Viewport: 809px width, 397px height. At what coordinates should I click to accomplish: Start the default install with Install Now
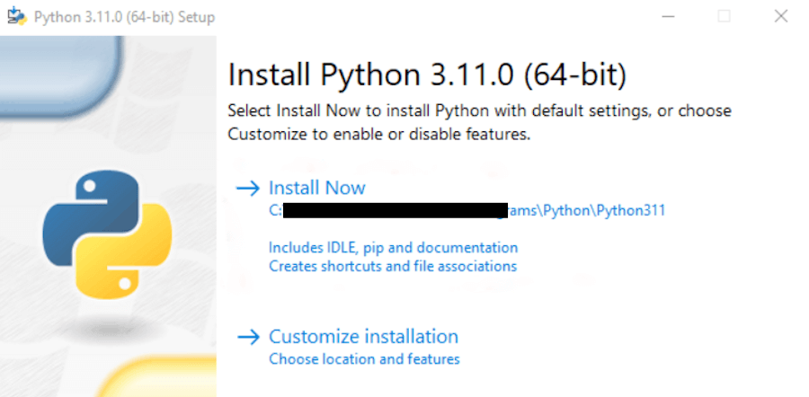(x=316, y=188)
